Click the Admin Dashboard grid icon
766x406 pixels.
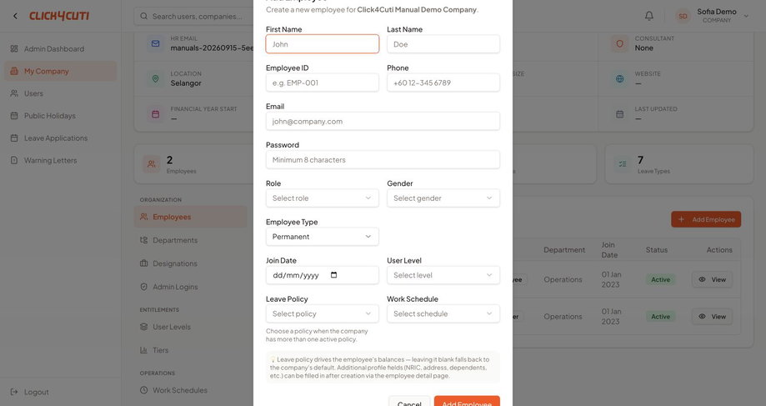tap(14, 49)
